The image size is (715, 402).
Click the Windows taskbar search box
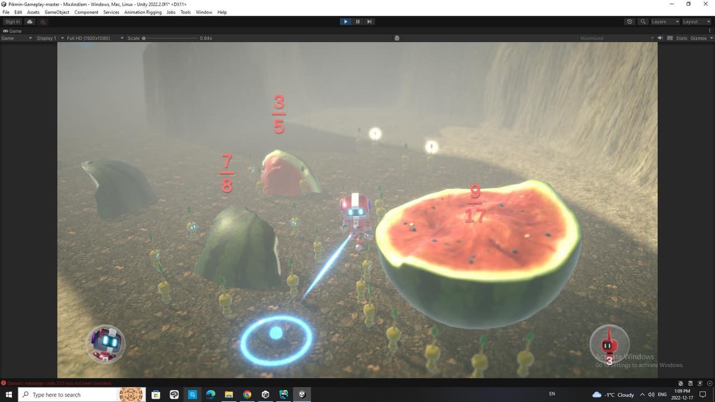82,395
